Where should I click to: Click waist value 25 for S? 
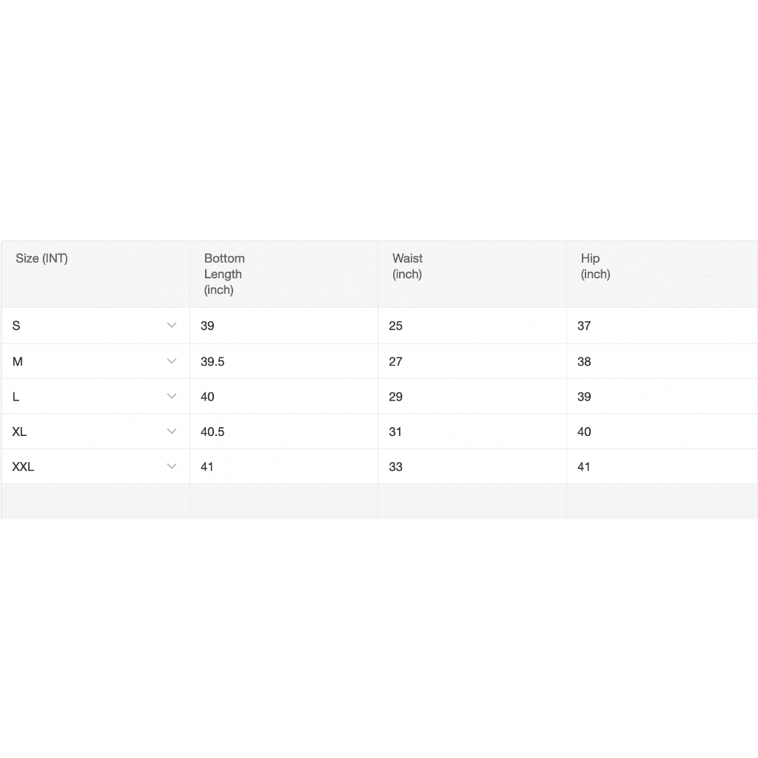click(x=395, y=326)
